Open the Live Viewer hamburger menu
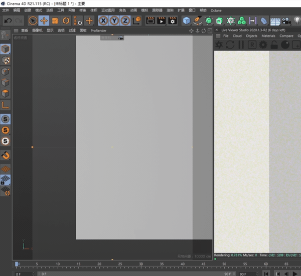Viewport: 301px width, 276px height. coord(218,36)
